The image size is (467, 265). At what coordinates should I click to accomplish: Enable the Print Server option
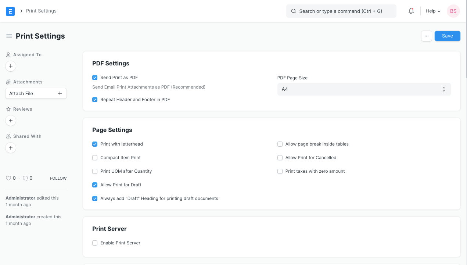point(95,243)
